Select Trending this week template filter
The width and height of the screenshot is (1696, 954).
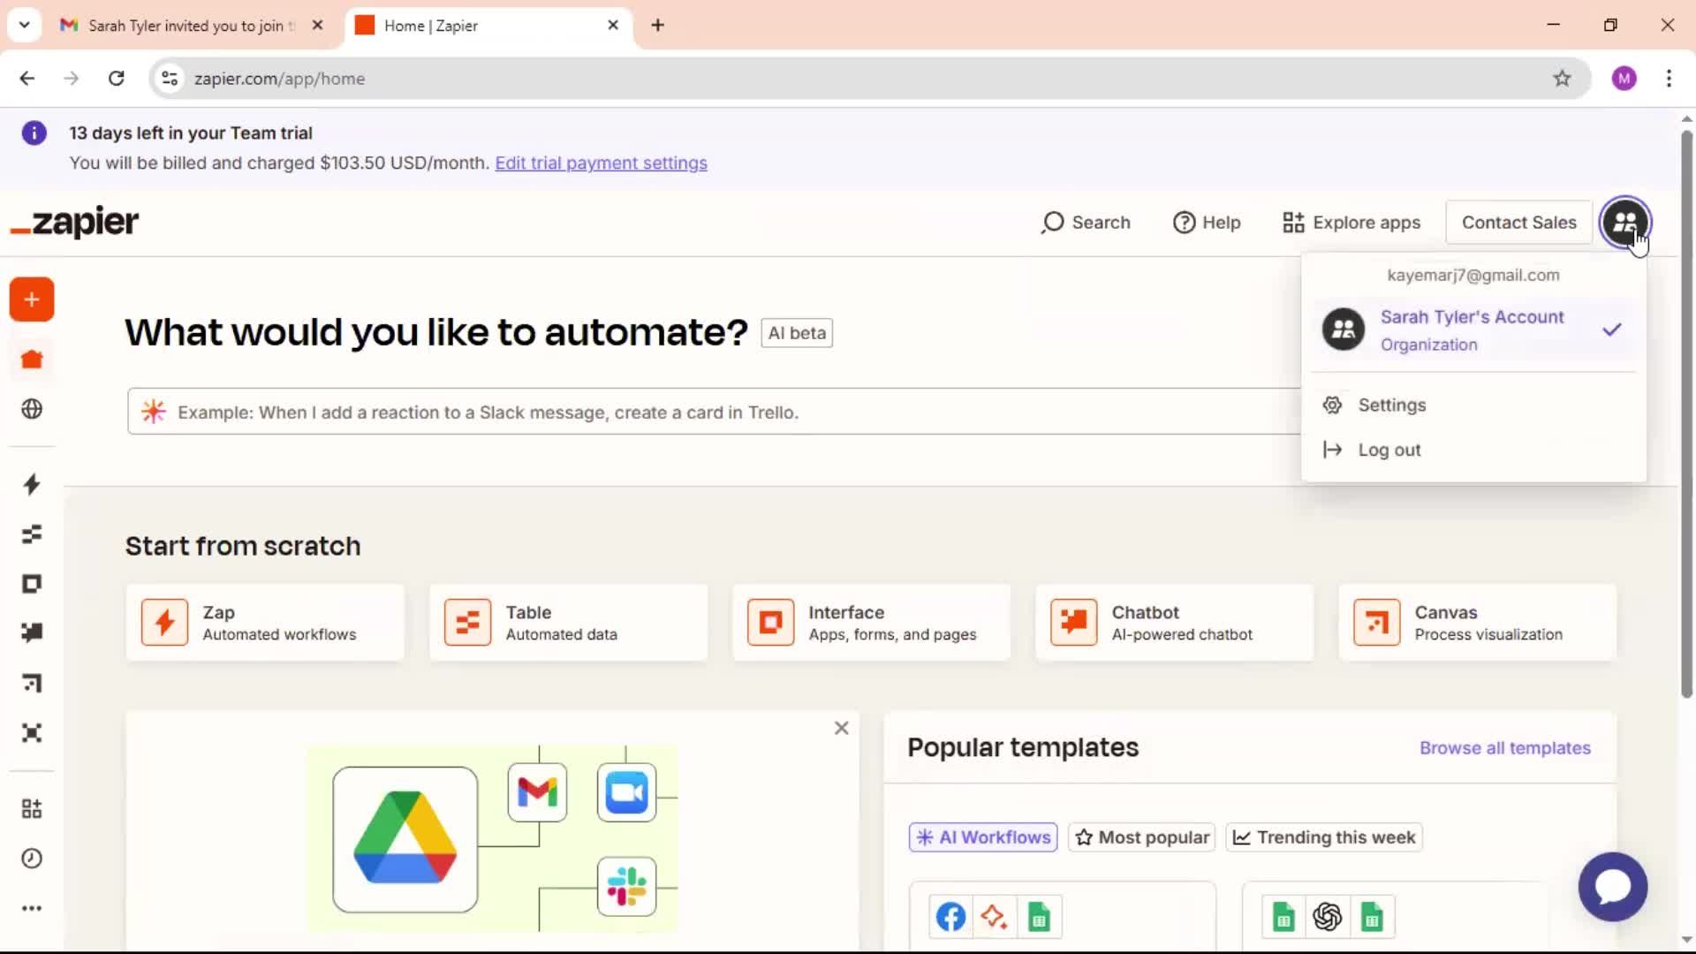click(x=1324, y=837)
